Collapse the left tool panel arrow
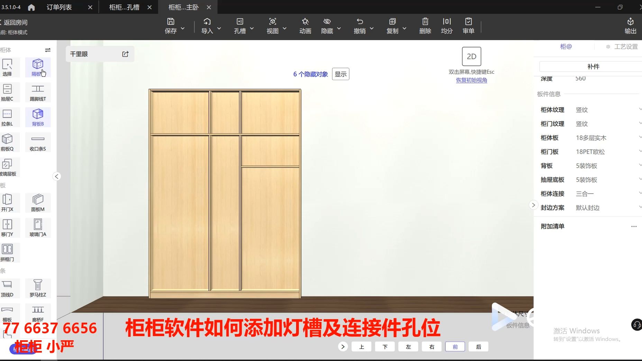642x361 pixels. (57, 176)
